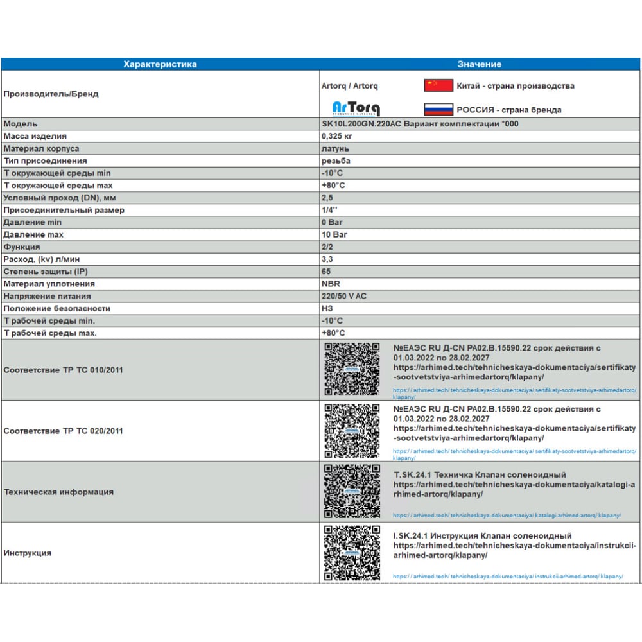
Task: Click the ArTorq brand logo
Action: [x=356, y=108]
